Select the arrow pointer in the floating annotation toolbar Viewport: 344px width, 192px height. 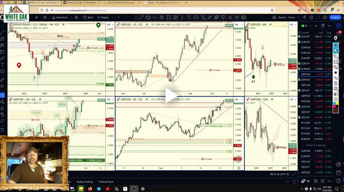coord(336,51)
